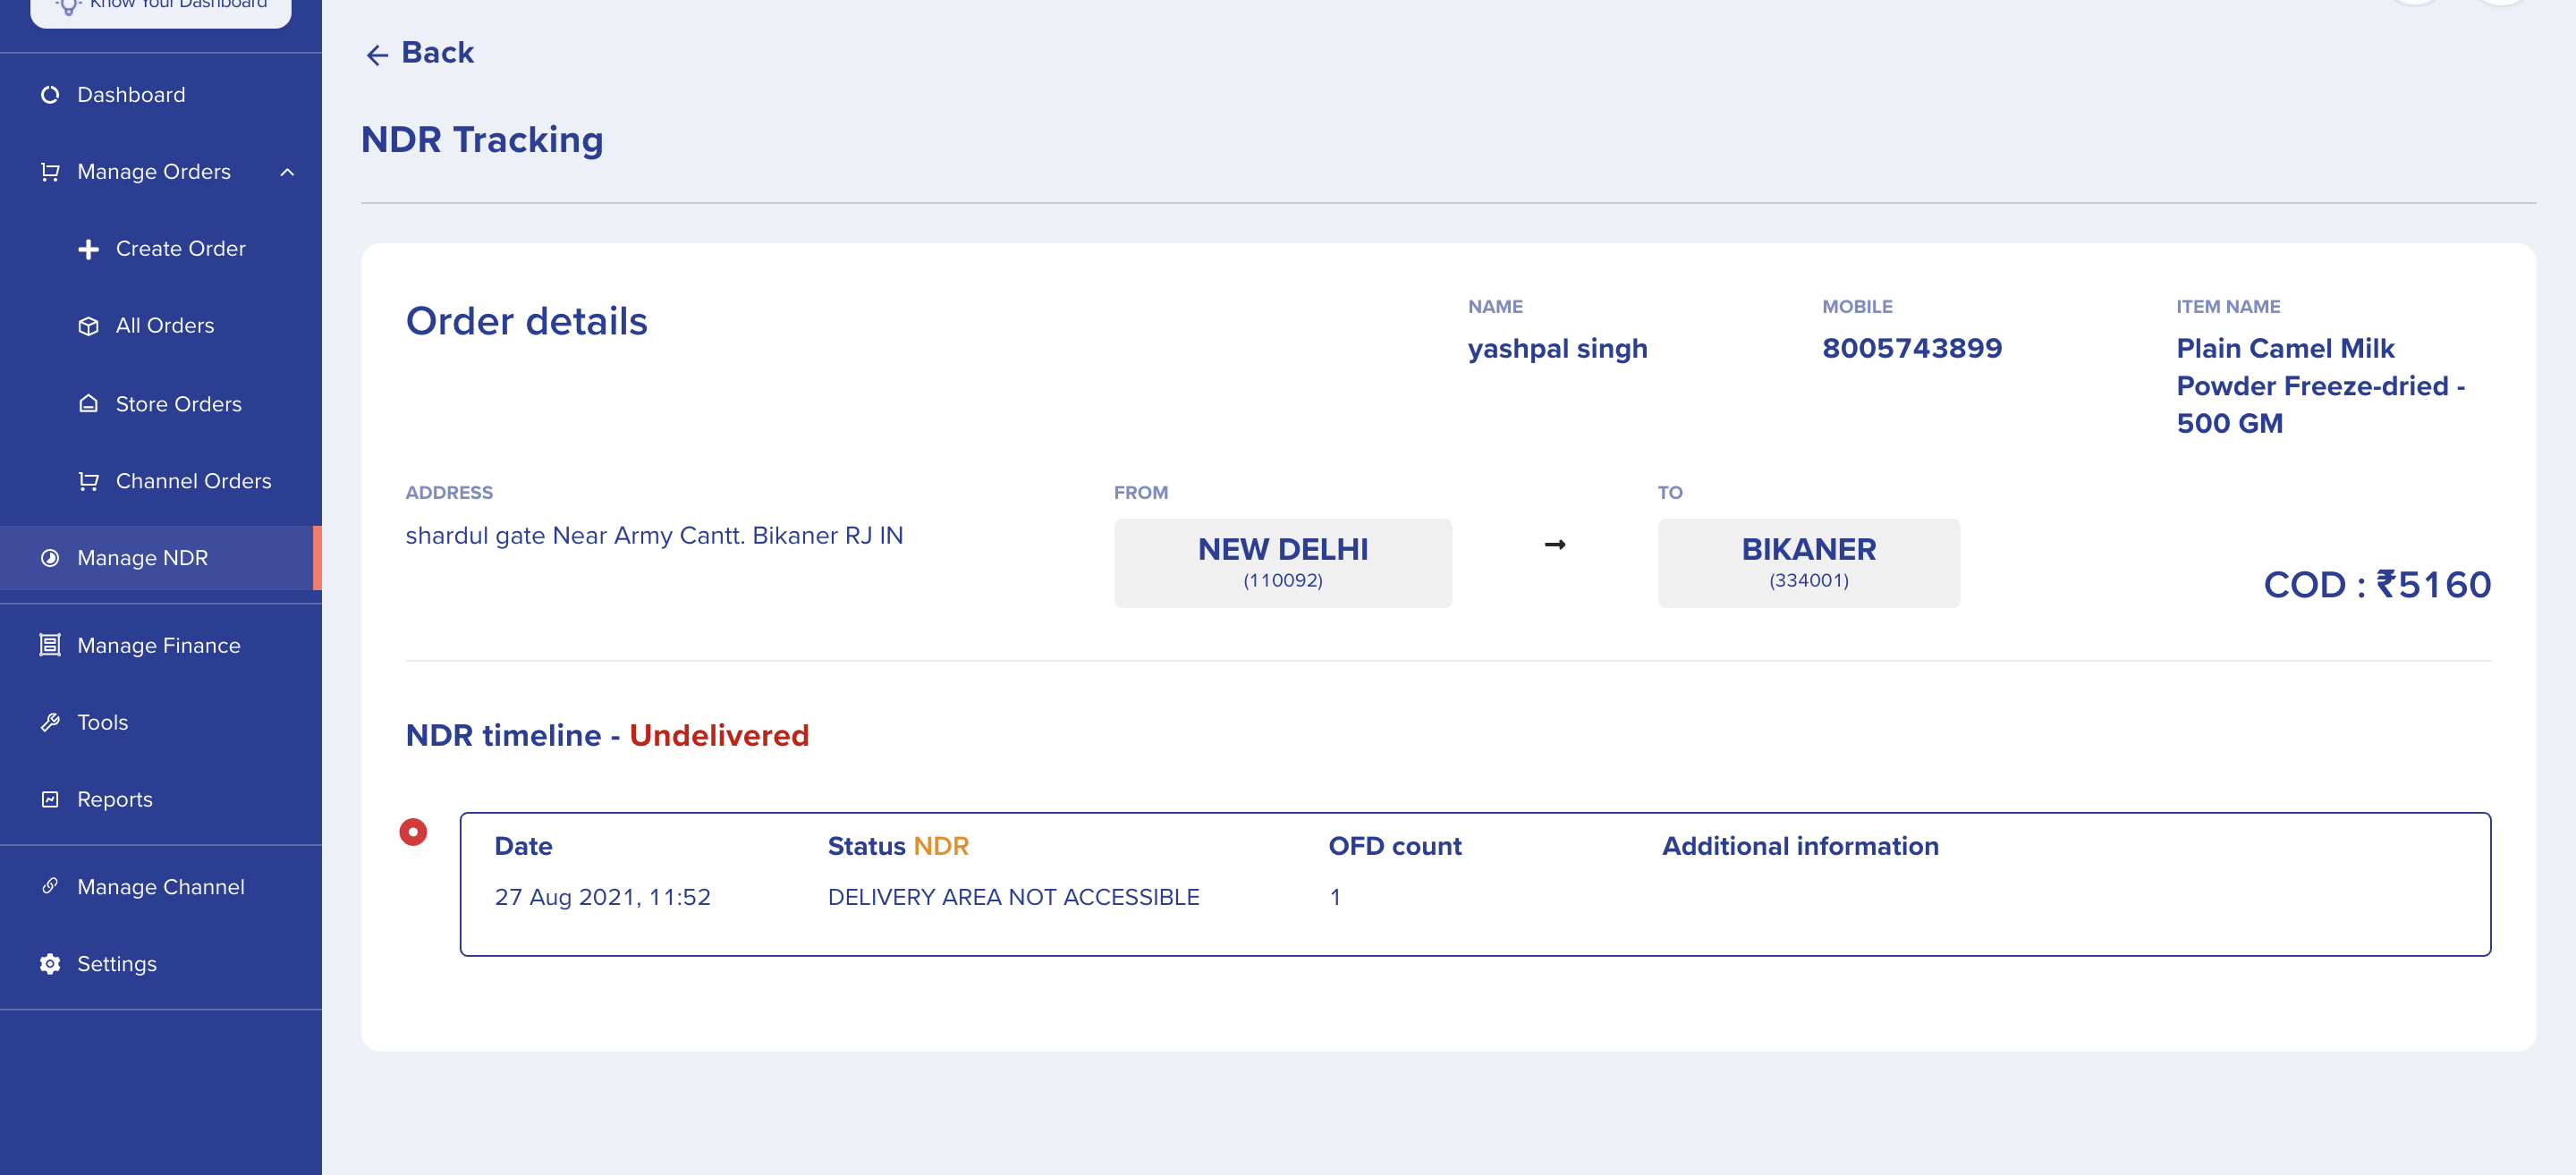The width and height of the screenshot is (2576, 1175).
Task: Go Back using the arrow link
Action: (x=419, y=53)
